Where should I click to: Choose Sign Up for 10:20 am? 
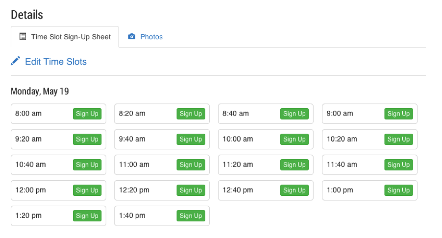pyautogui.click(x=398, y=139)
